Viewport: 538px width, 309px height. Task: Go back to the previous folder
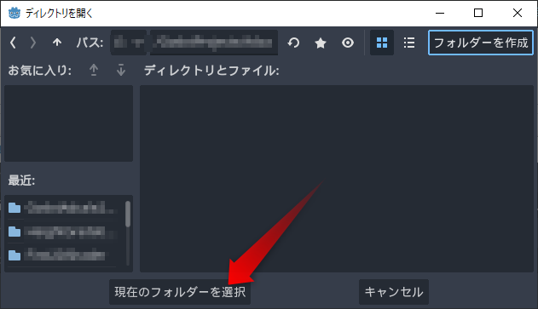click(x=13, y=43)
